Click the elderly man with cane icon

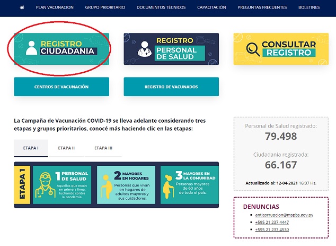tap(107, 186)
